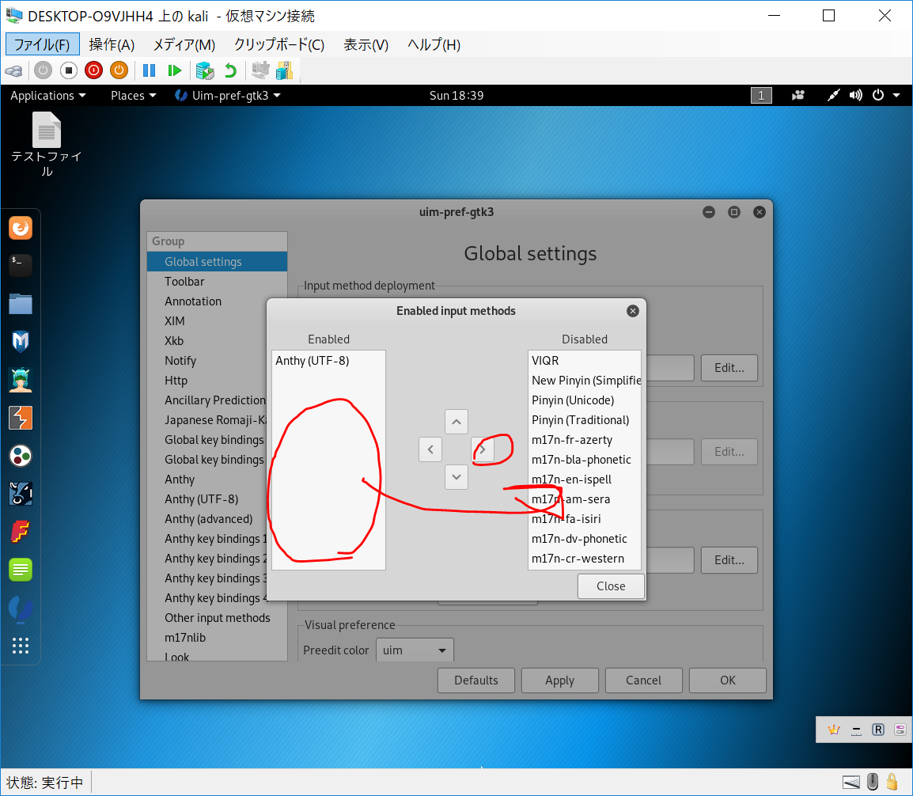Viewport: 913px width, 796px height.
Task: Click the red Shut Down icon in VM toolbar
Action: 93,70
